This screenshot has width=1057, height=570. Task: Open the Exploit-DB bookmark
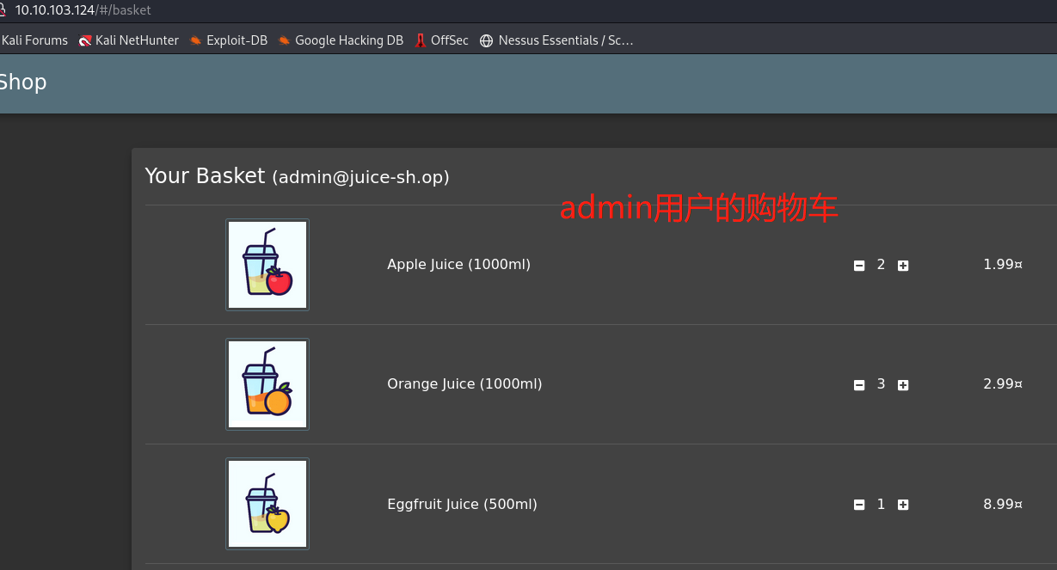[x=229, y=40]
